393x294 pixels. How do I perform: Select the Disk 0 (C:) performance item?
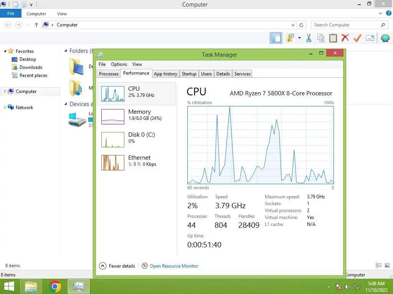pyautogui.click(x=137, y=140)
